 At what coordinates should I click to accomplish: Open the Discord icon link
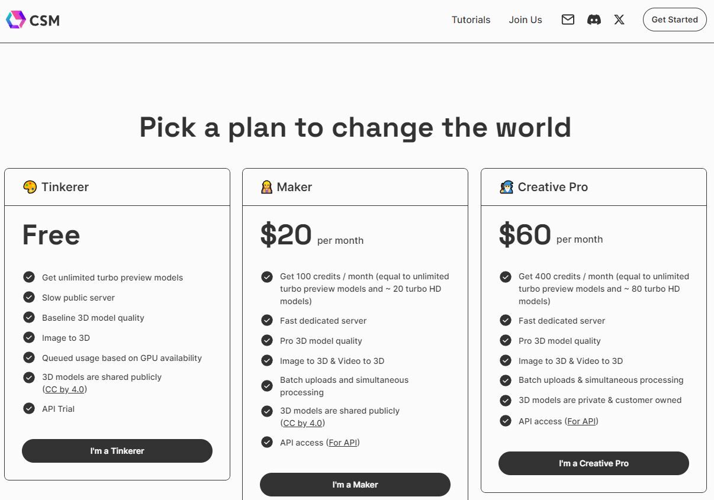(x=594, y=20)
